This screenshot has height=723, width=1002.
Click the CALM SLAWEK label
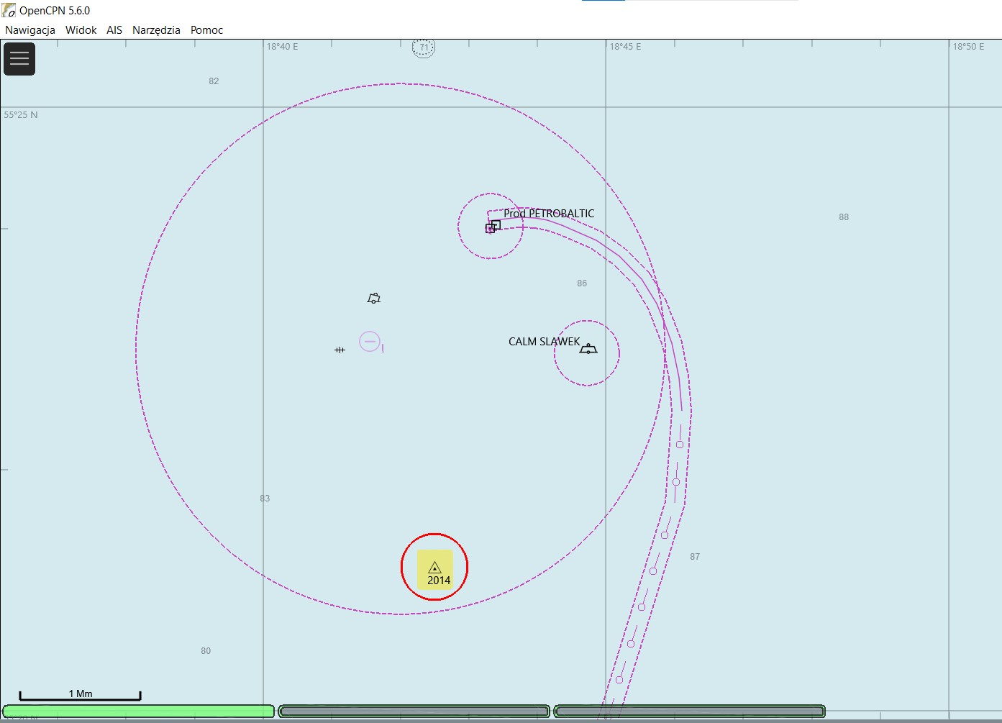coord(544,342)
